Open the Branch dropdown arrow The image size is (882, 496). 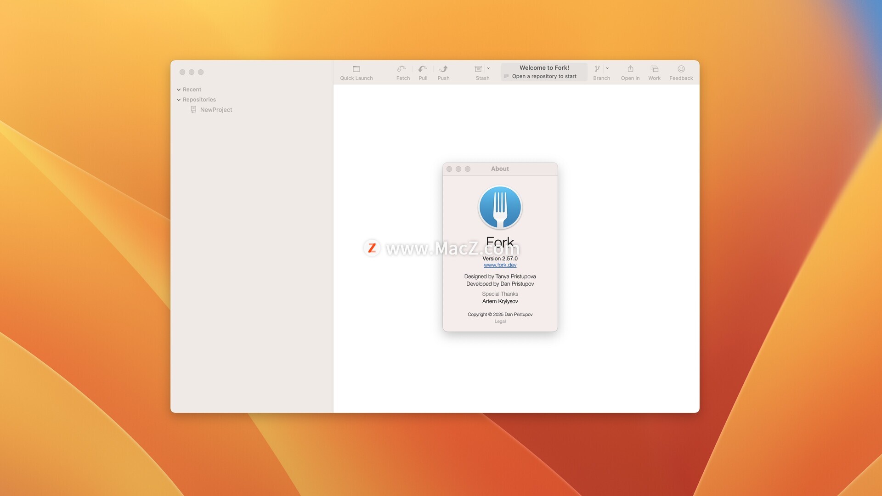click(x=607, y=68)
